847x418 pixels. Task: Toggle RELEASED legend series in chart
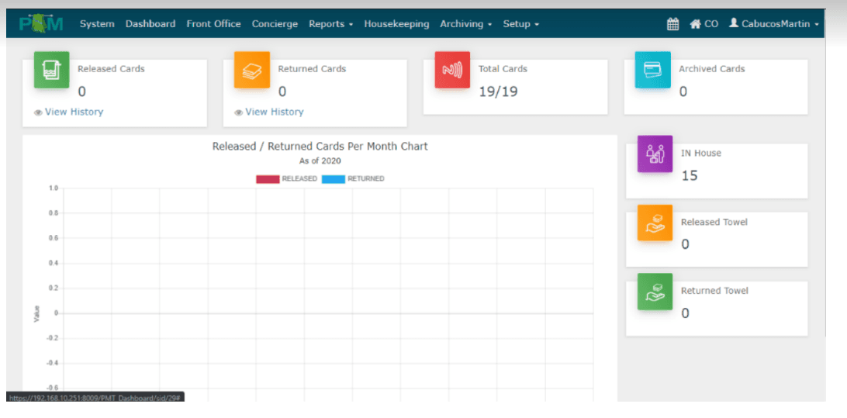(286, 179)
